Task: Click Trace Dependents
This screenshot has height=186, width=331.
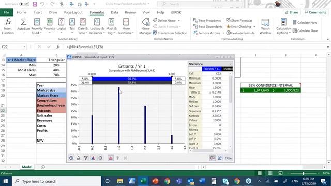Action: [x=208, y=27]
